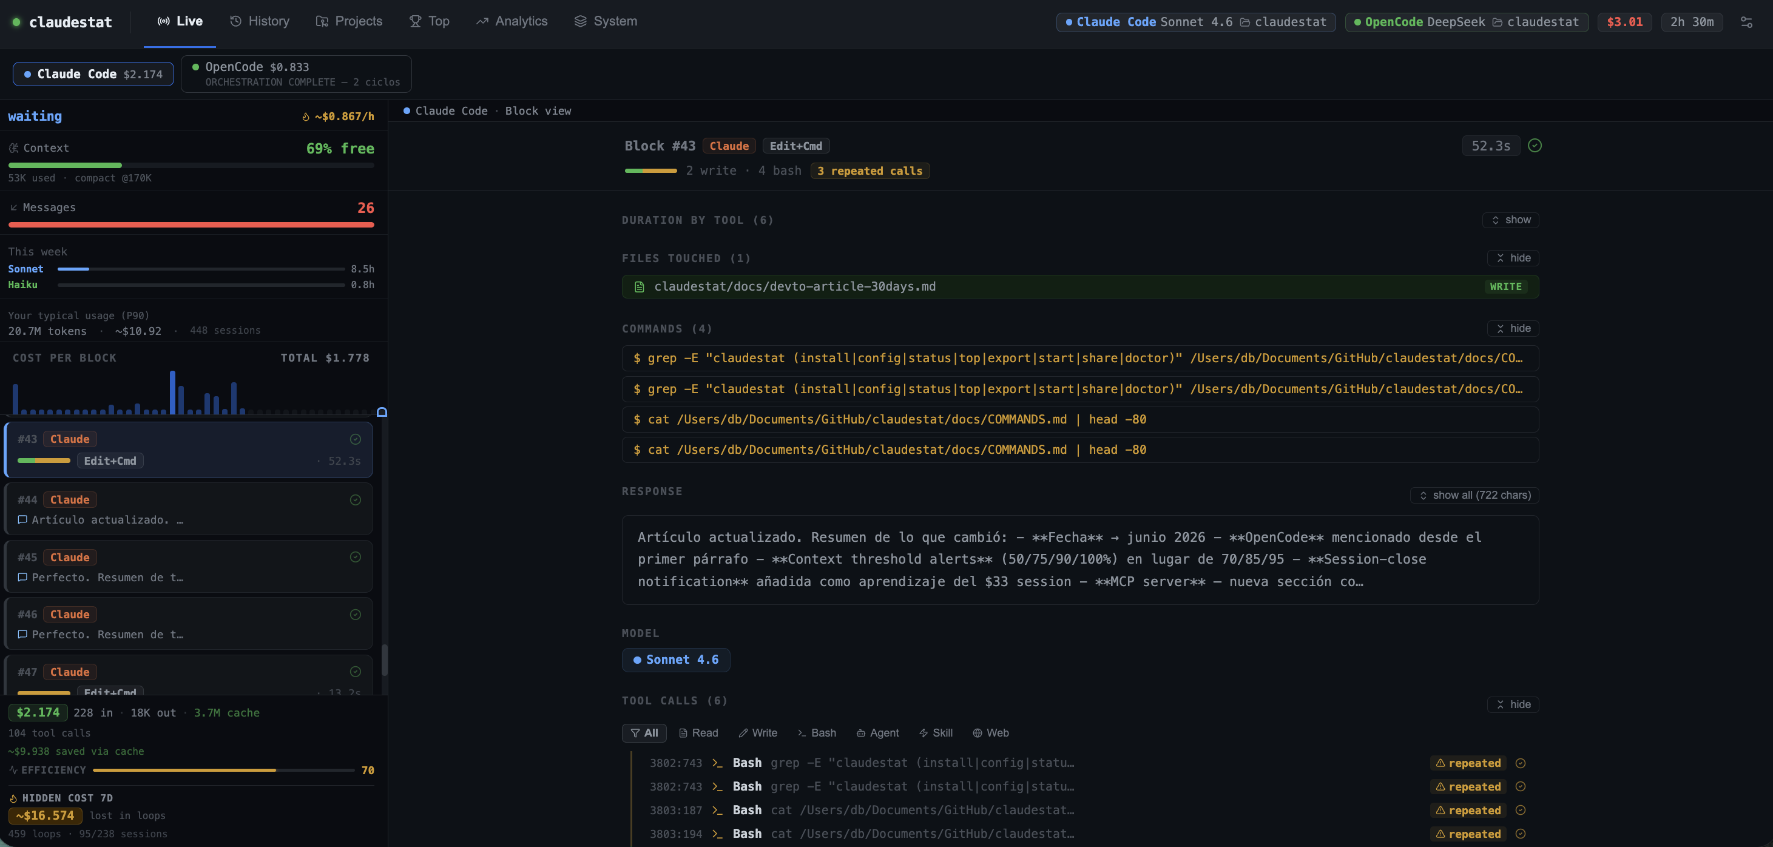This screenshot has height=847, width=1773.
Task: Switch to the Projects tab
Action: pos(349,21)
